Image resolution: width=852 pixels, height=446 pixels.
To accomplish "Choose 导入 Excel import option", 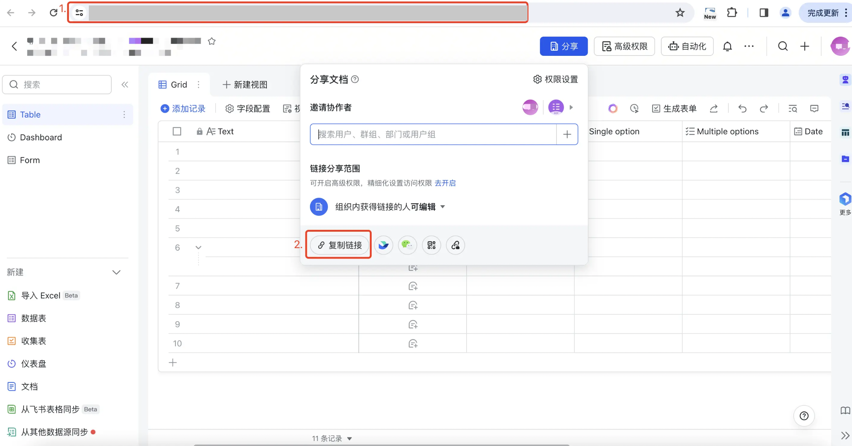I will point(43,296).
